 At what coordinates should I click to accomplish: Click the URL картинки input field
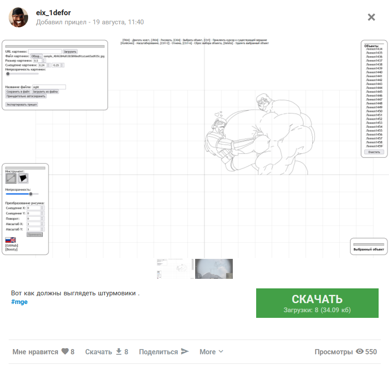(45, 52)
